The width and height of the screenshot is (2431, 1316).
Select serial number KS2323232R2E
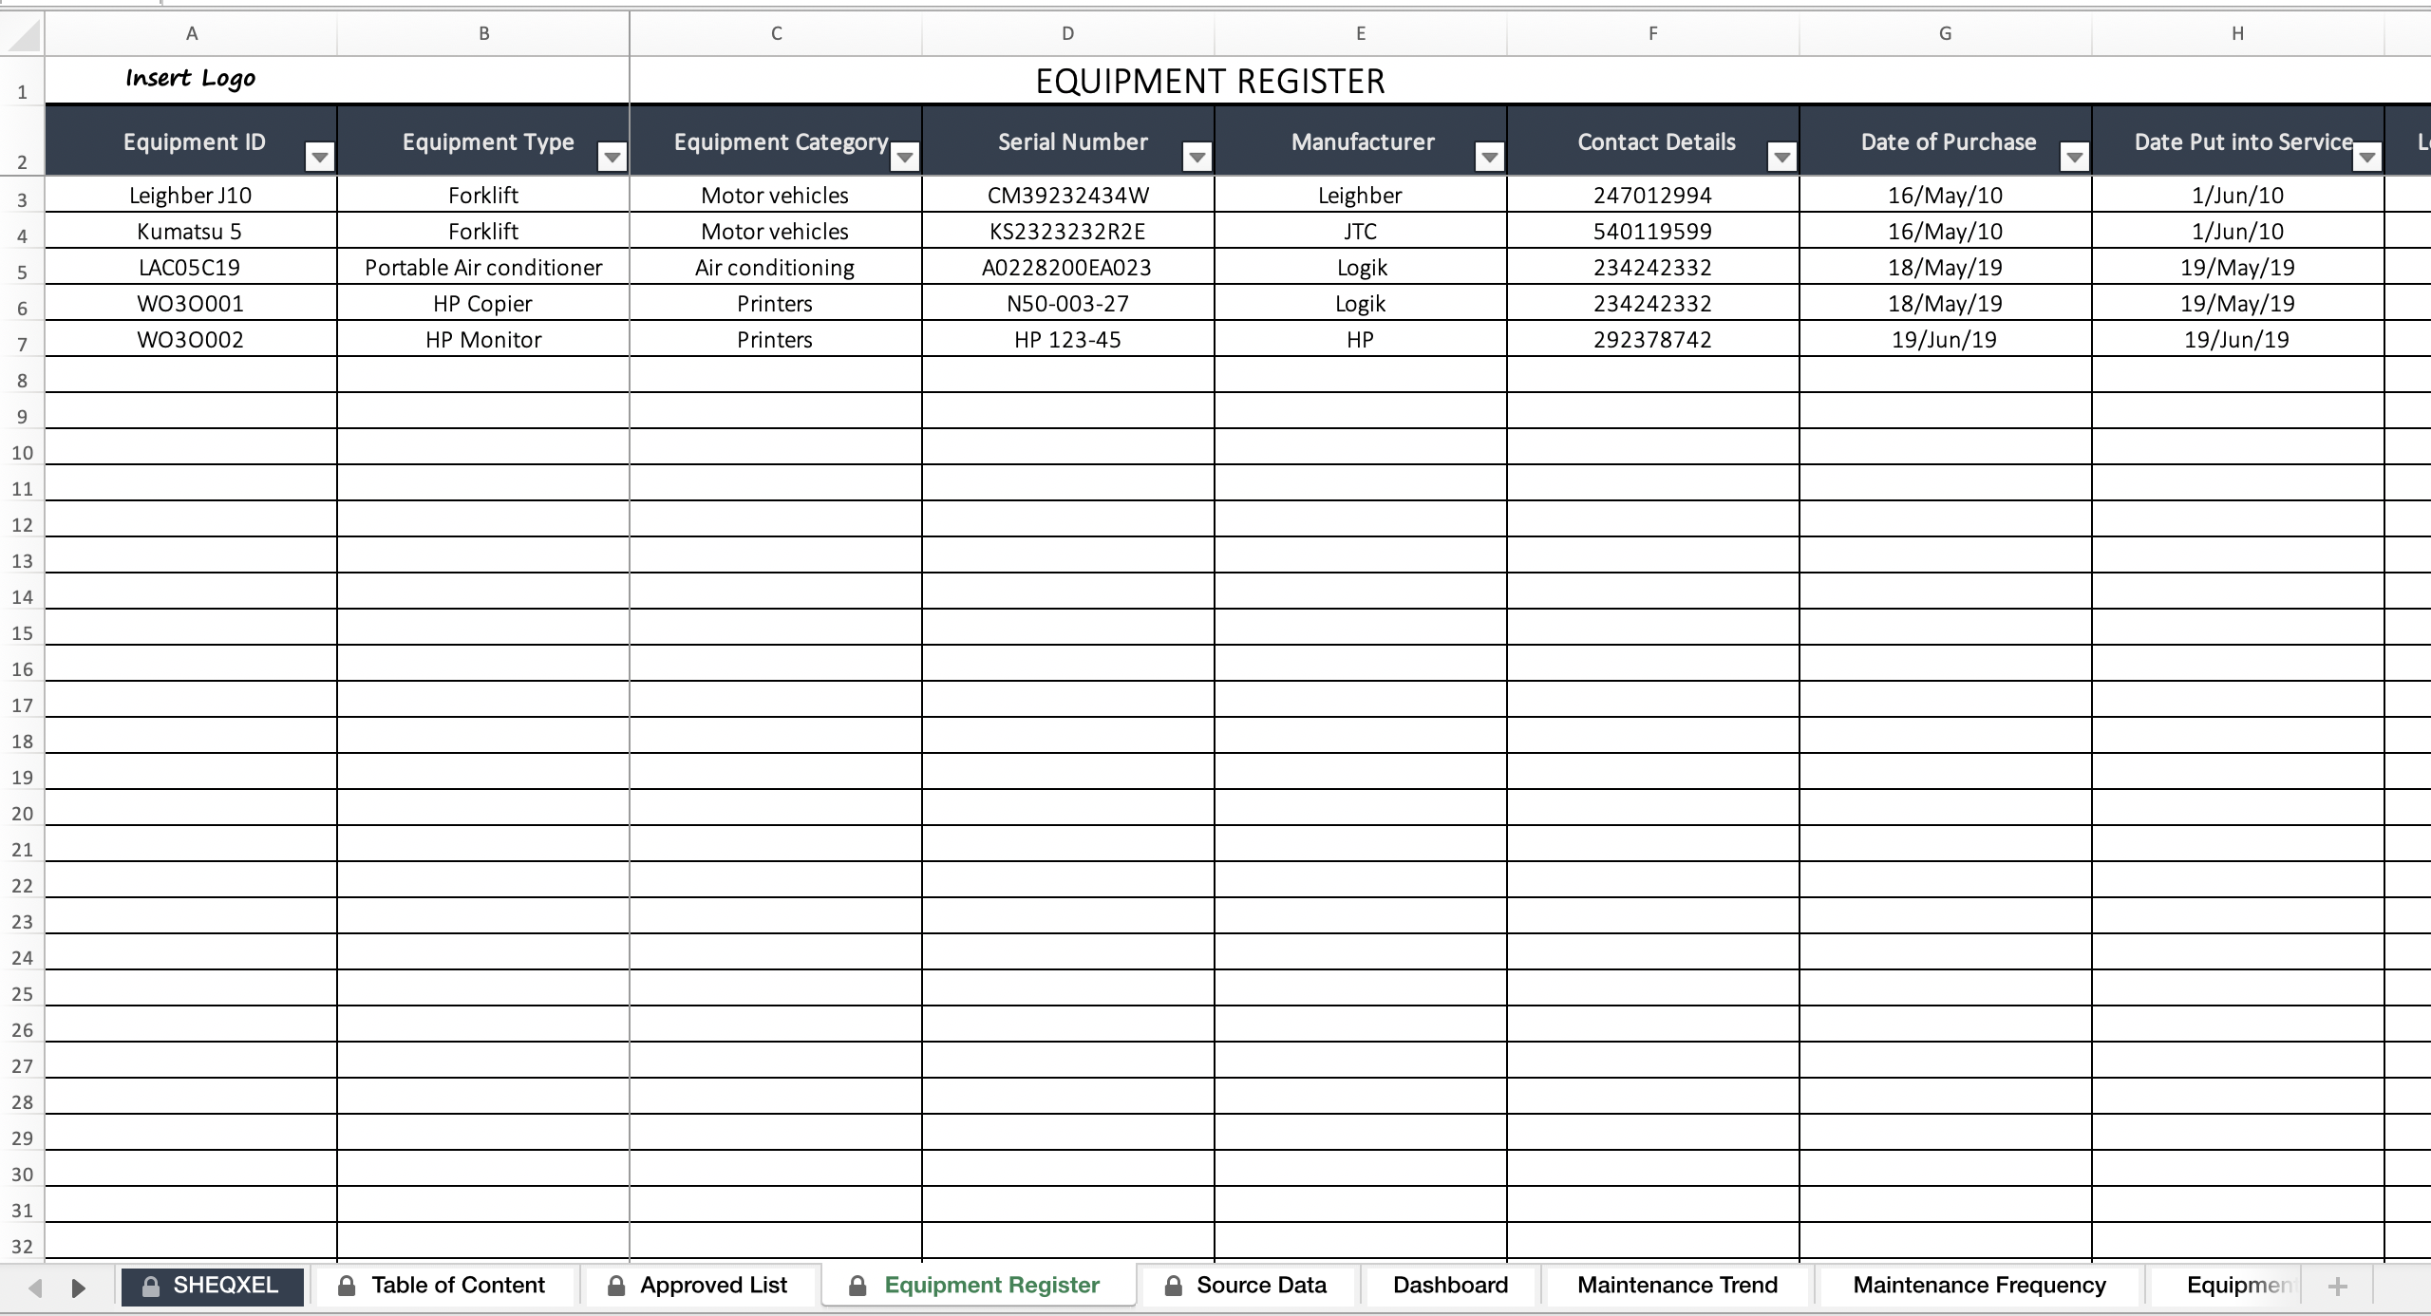tap(1068, 231)
